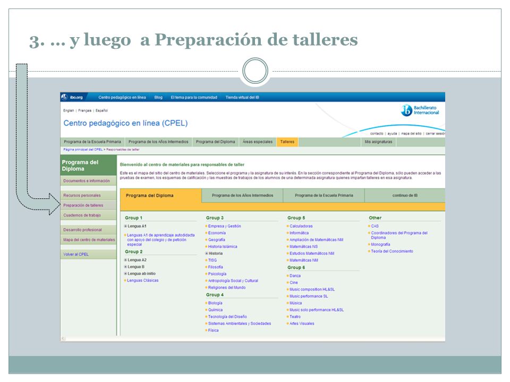Open Programa de la Escuela Primaria menu tab

click(92, 142)
